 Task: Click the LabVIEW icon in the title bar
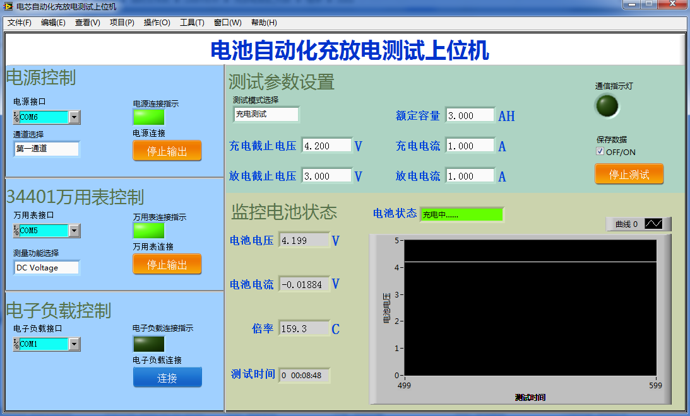[8, 6]
